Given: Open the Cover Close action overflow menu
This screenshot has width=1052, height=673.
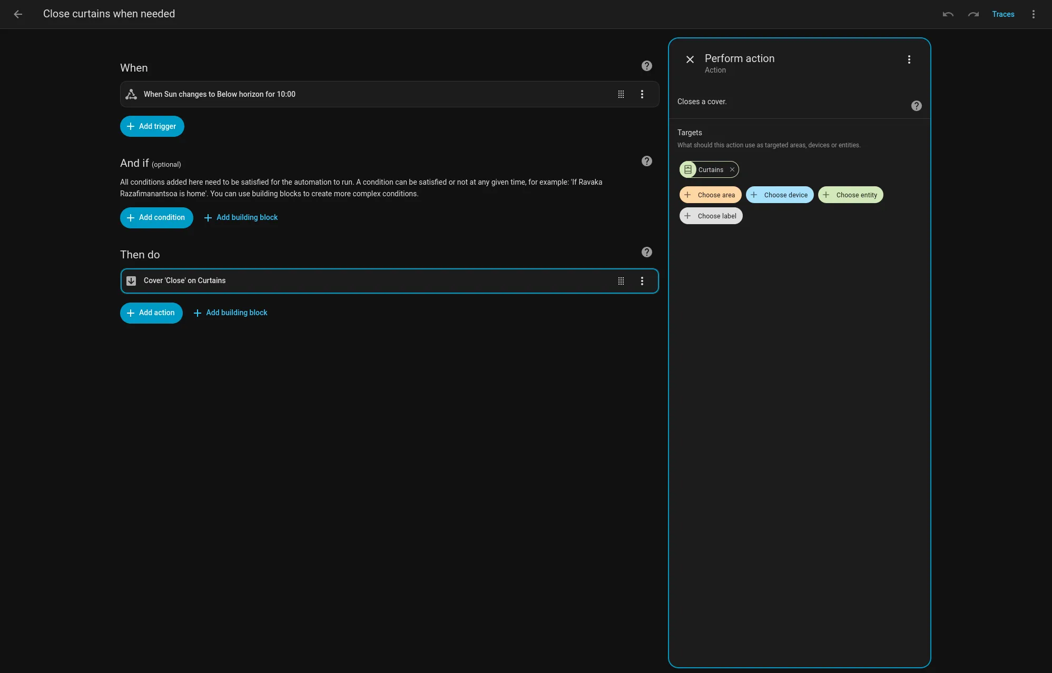Looking at the screenshot, I should coord(642,281).
